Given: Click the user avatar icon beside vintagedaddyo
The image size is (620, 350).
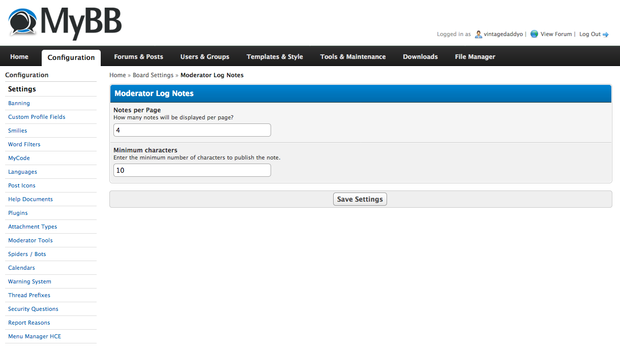Looking at the screenshot, I should click(478, 34).
